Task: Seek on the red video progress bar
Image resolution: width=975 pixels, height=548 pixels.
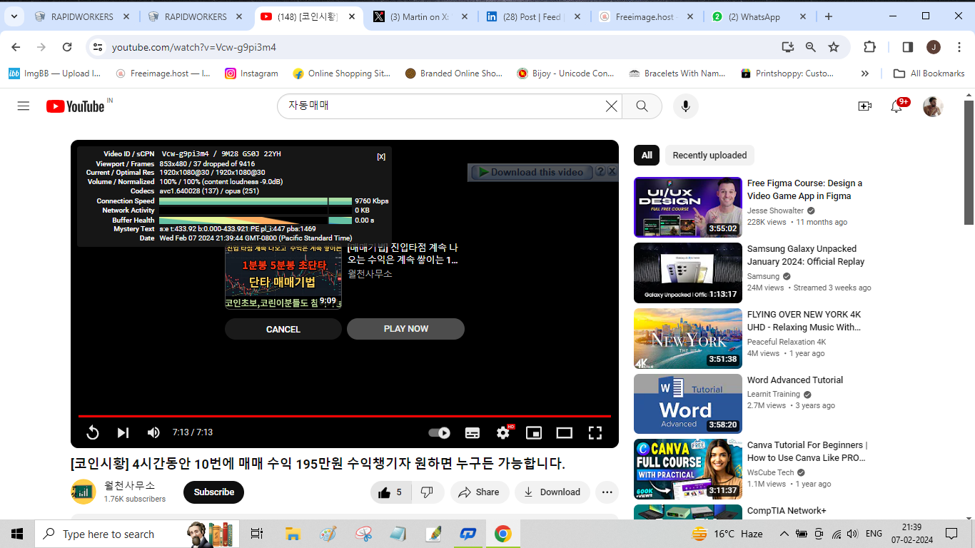Action: coord(344,416)
